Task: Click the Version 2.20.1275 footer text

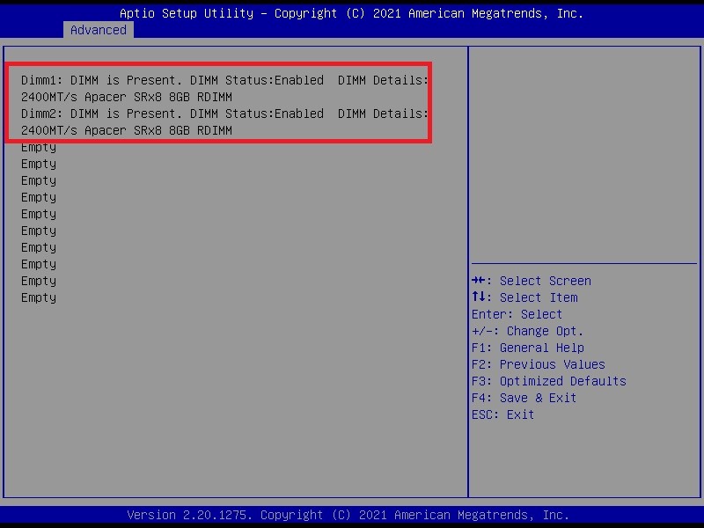Action: click(x=348, y=515)
